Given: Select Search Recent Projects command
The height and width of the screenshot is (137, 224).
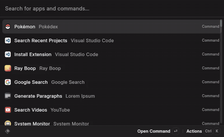Looking at the screenshot, I should (x=112, y=40).
